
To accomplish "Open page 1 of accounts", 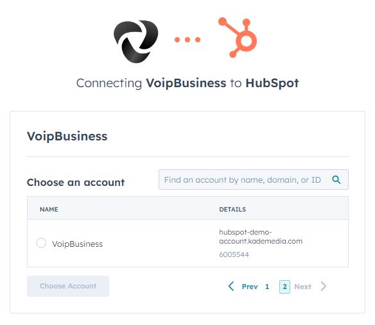I will click(267, 287).
